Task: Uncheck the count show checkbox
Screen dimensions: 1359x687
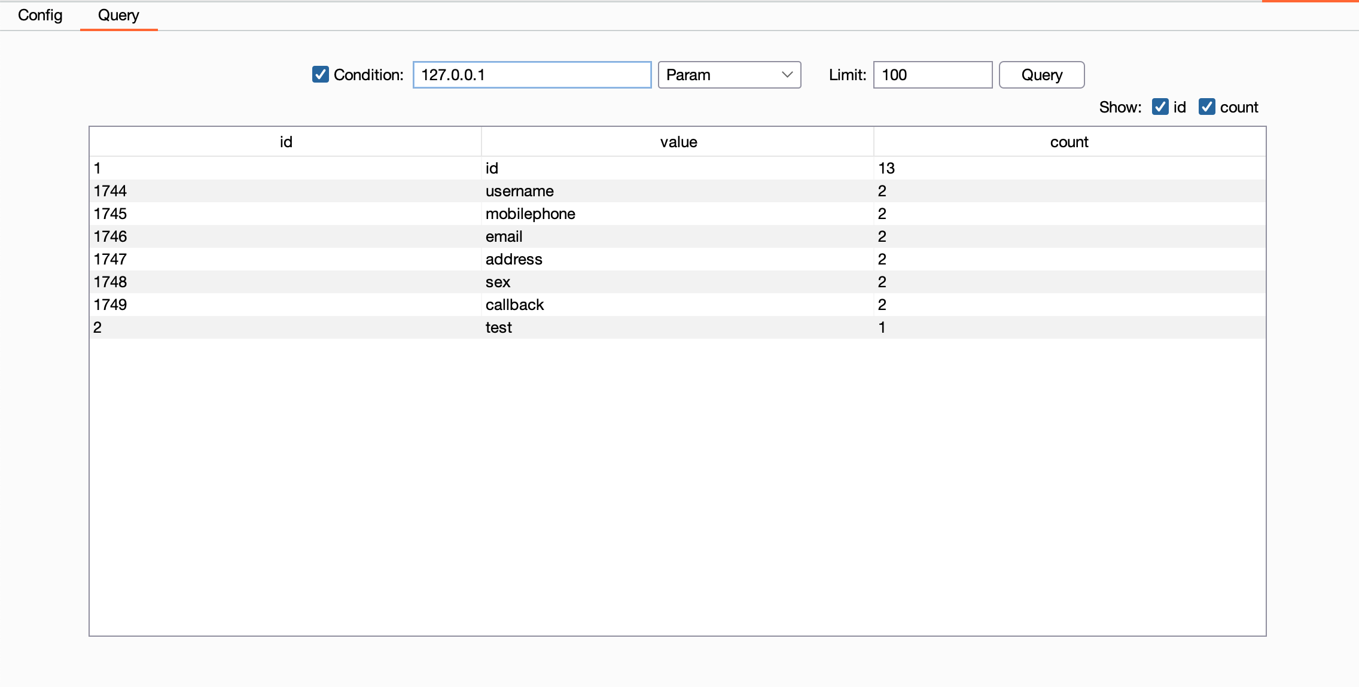Action: [1206, 107]
